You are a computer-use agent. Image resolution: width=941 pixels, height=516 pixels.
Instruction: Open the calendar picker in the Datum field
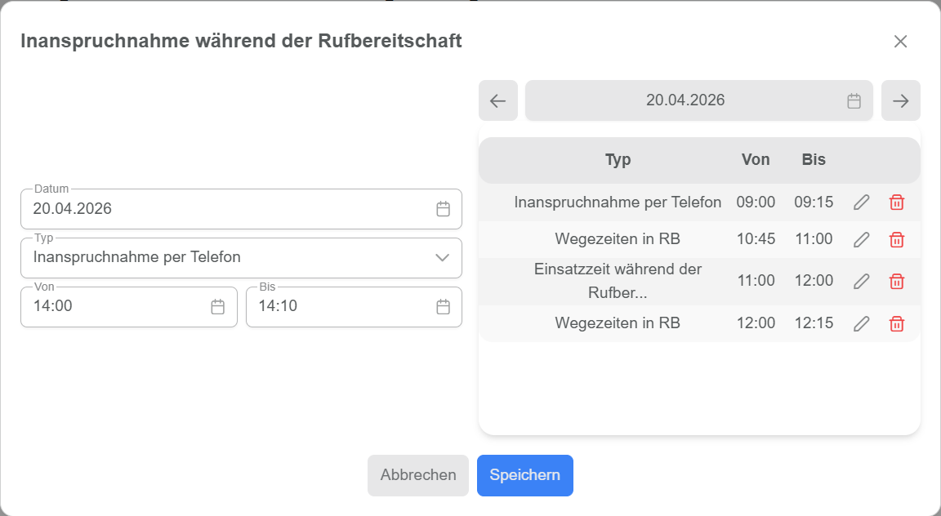pos(444,209)
